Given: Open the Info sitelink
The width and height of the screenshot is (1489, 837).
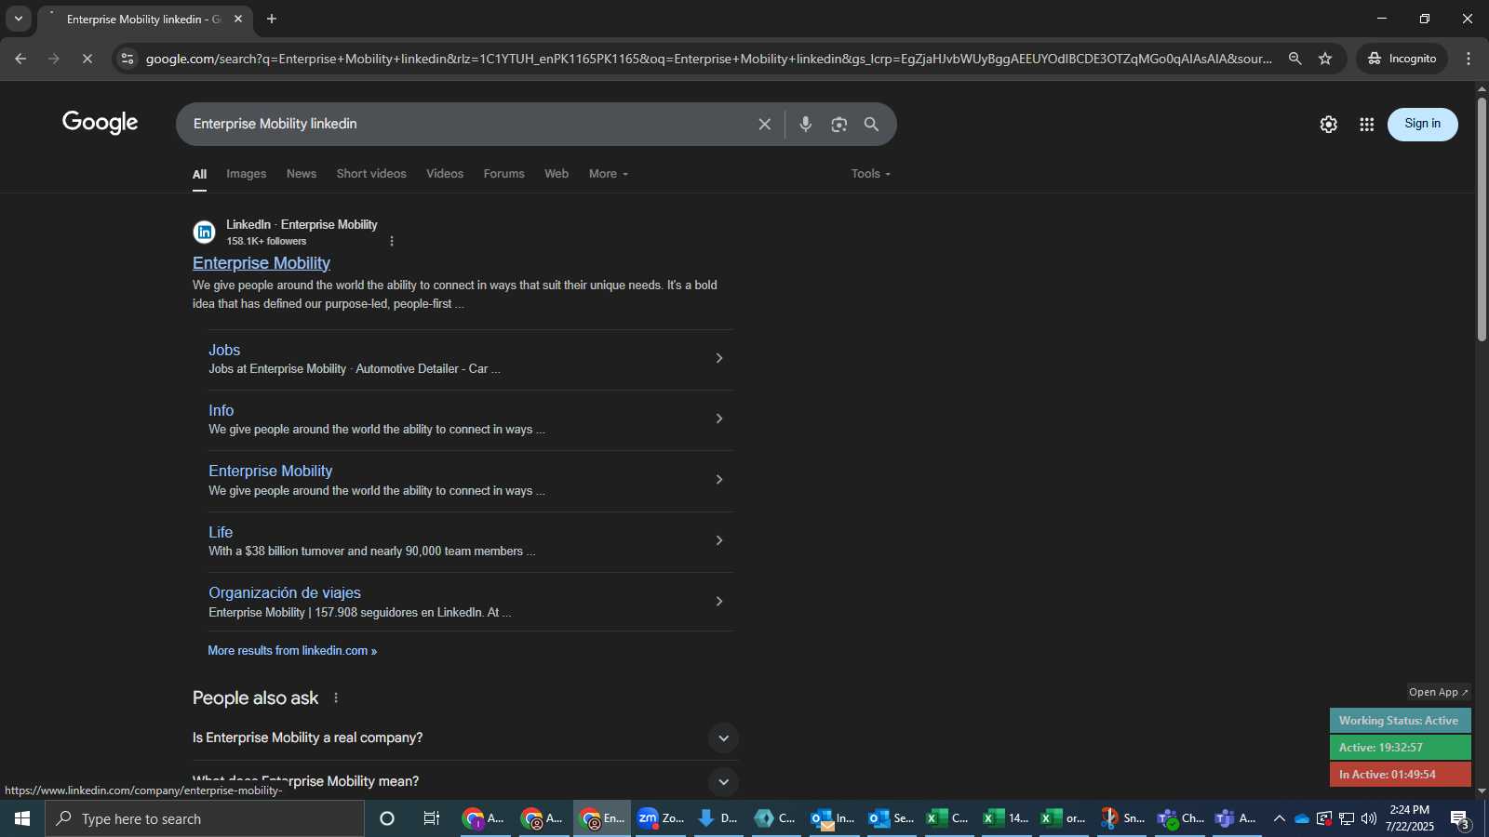Looking at the screenshot, I should point(221,410).
